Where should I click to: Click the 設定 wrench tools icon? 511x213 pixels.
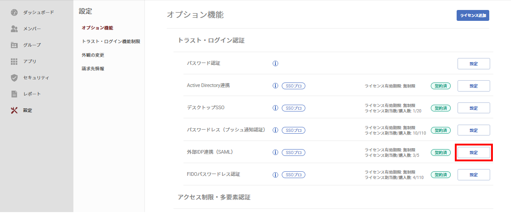[14, 110]
